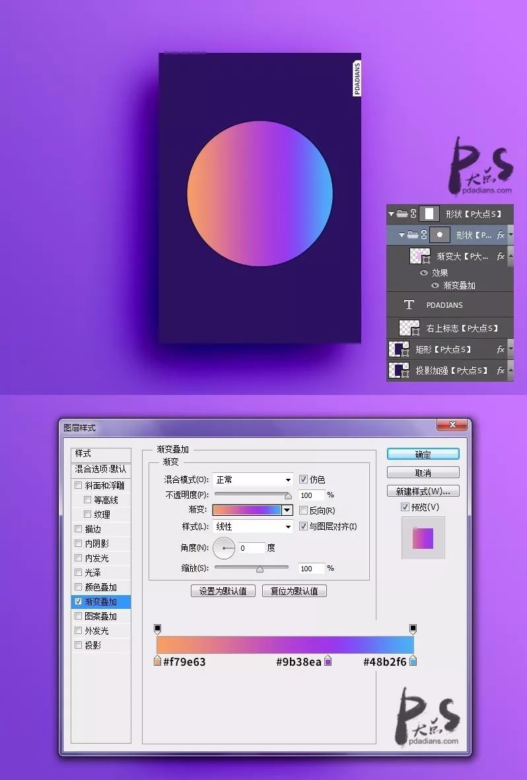527x780 pixels.
Task: Open 光泽 settings in style list
Action: pos(101,573)
